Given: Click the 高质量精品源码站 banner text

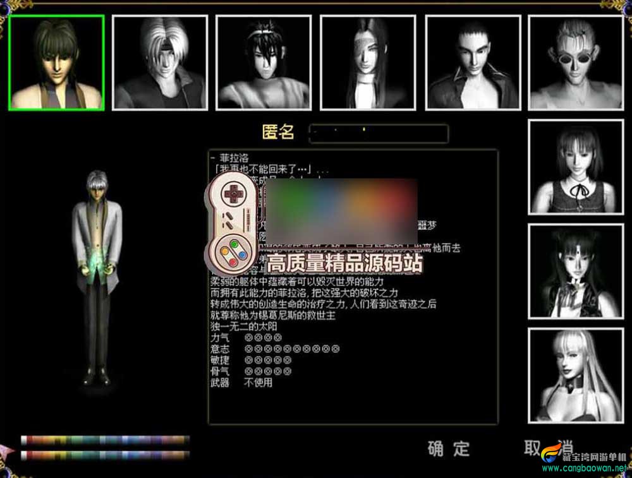Looking at the screenshot, I should click(344, 263).
